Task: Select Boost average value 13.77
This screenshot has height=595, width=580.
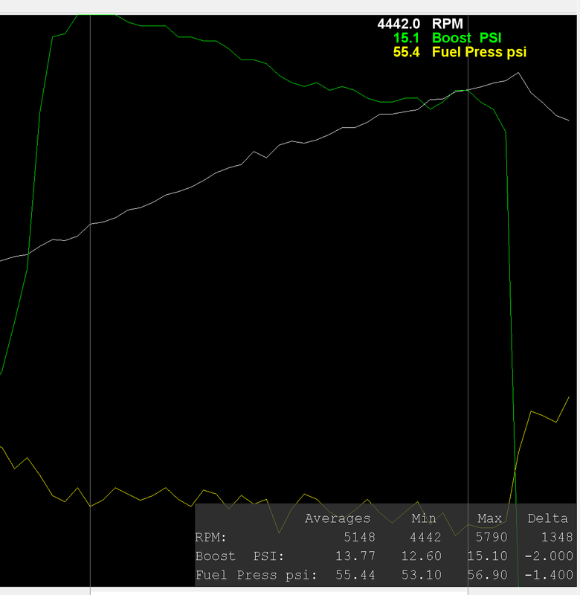Action: click(x=355, y=556)
